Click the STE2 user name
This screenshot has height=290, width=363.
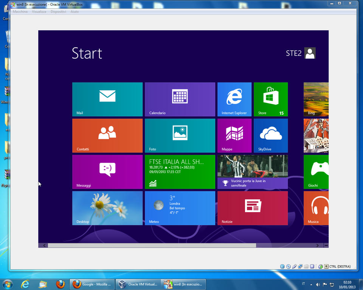coord(293,53)
